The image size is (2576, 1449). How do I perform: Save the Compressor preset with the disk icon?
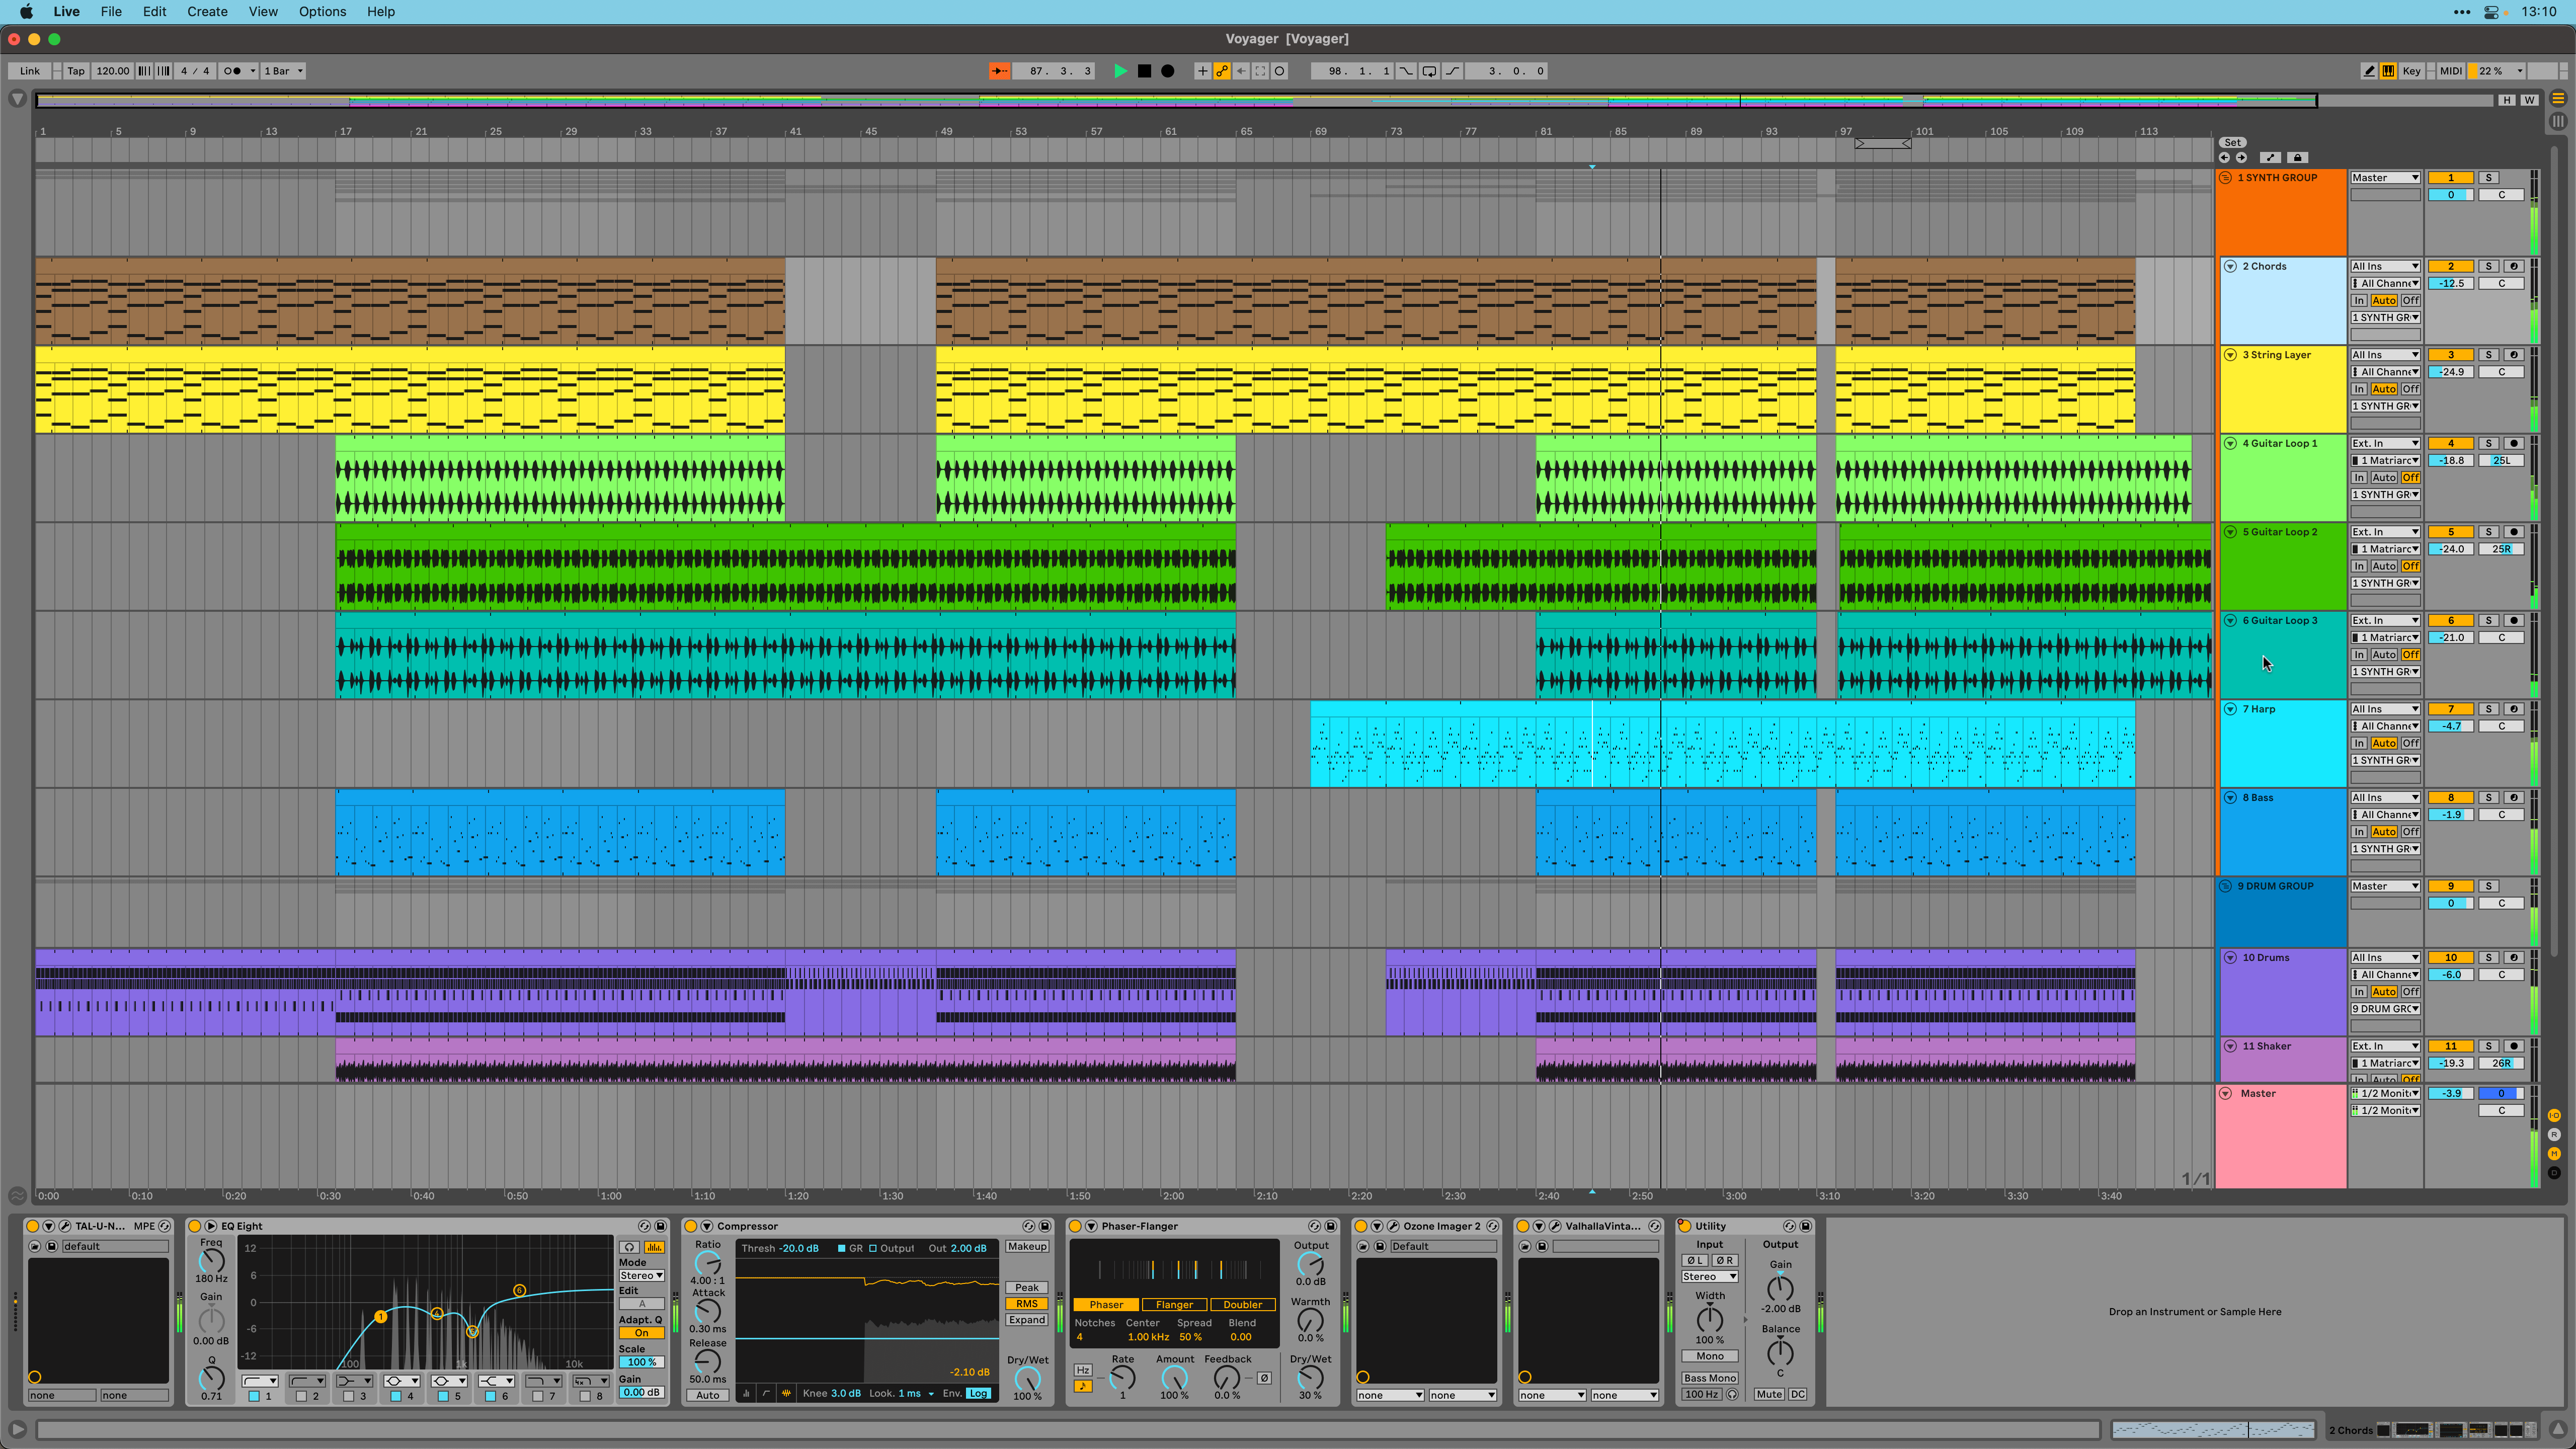1045,1226
